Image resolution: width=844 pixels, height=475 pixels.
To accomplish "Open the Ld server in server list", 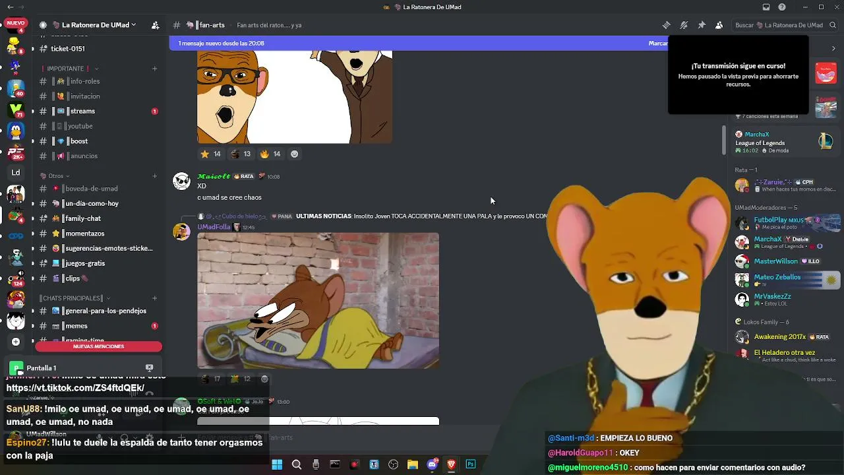I will click(16, 173).
